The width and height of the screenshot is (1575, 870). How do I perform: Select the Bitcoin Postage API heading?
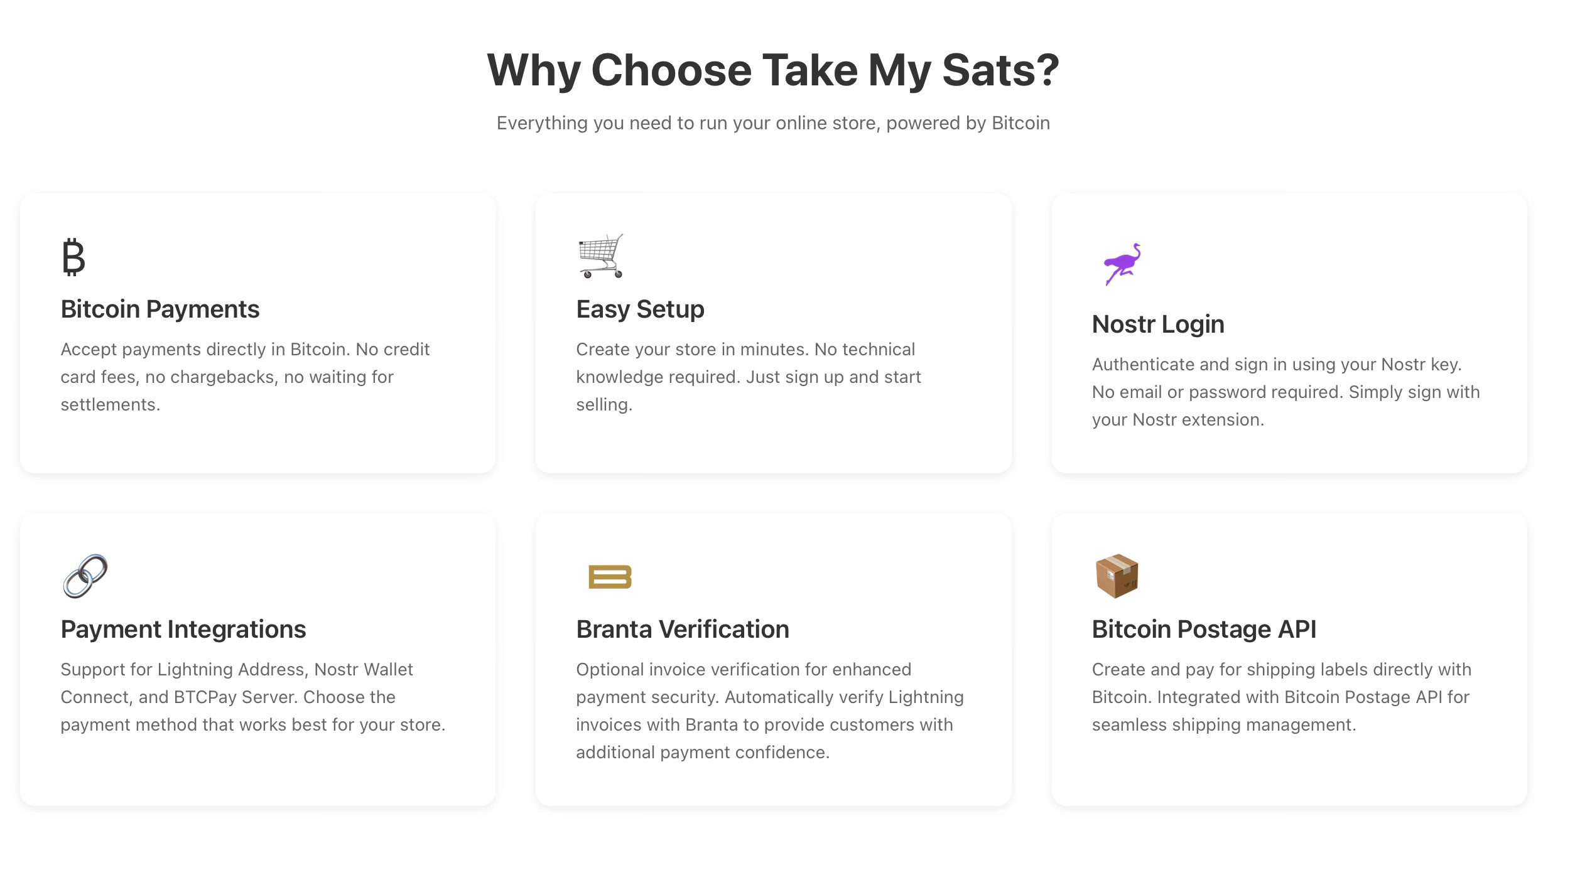[x=1204, y=630]
